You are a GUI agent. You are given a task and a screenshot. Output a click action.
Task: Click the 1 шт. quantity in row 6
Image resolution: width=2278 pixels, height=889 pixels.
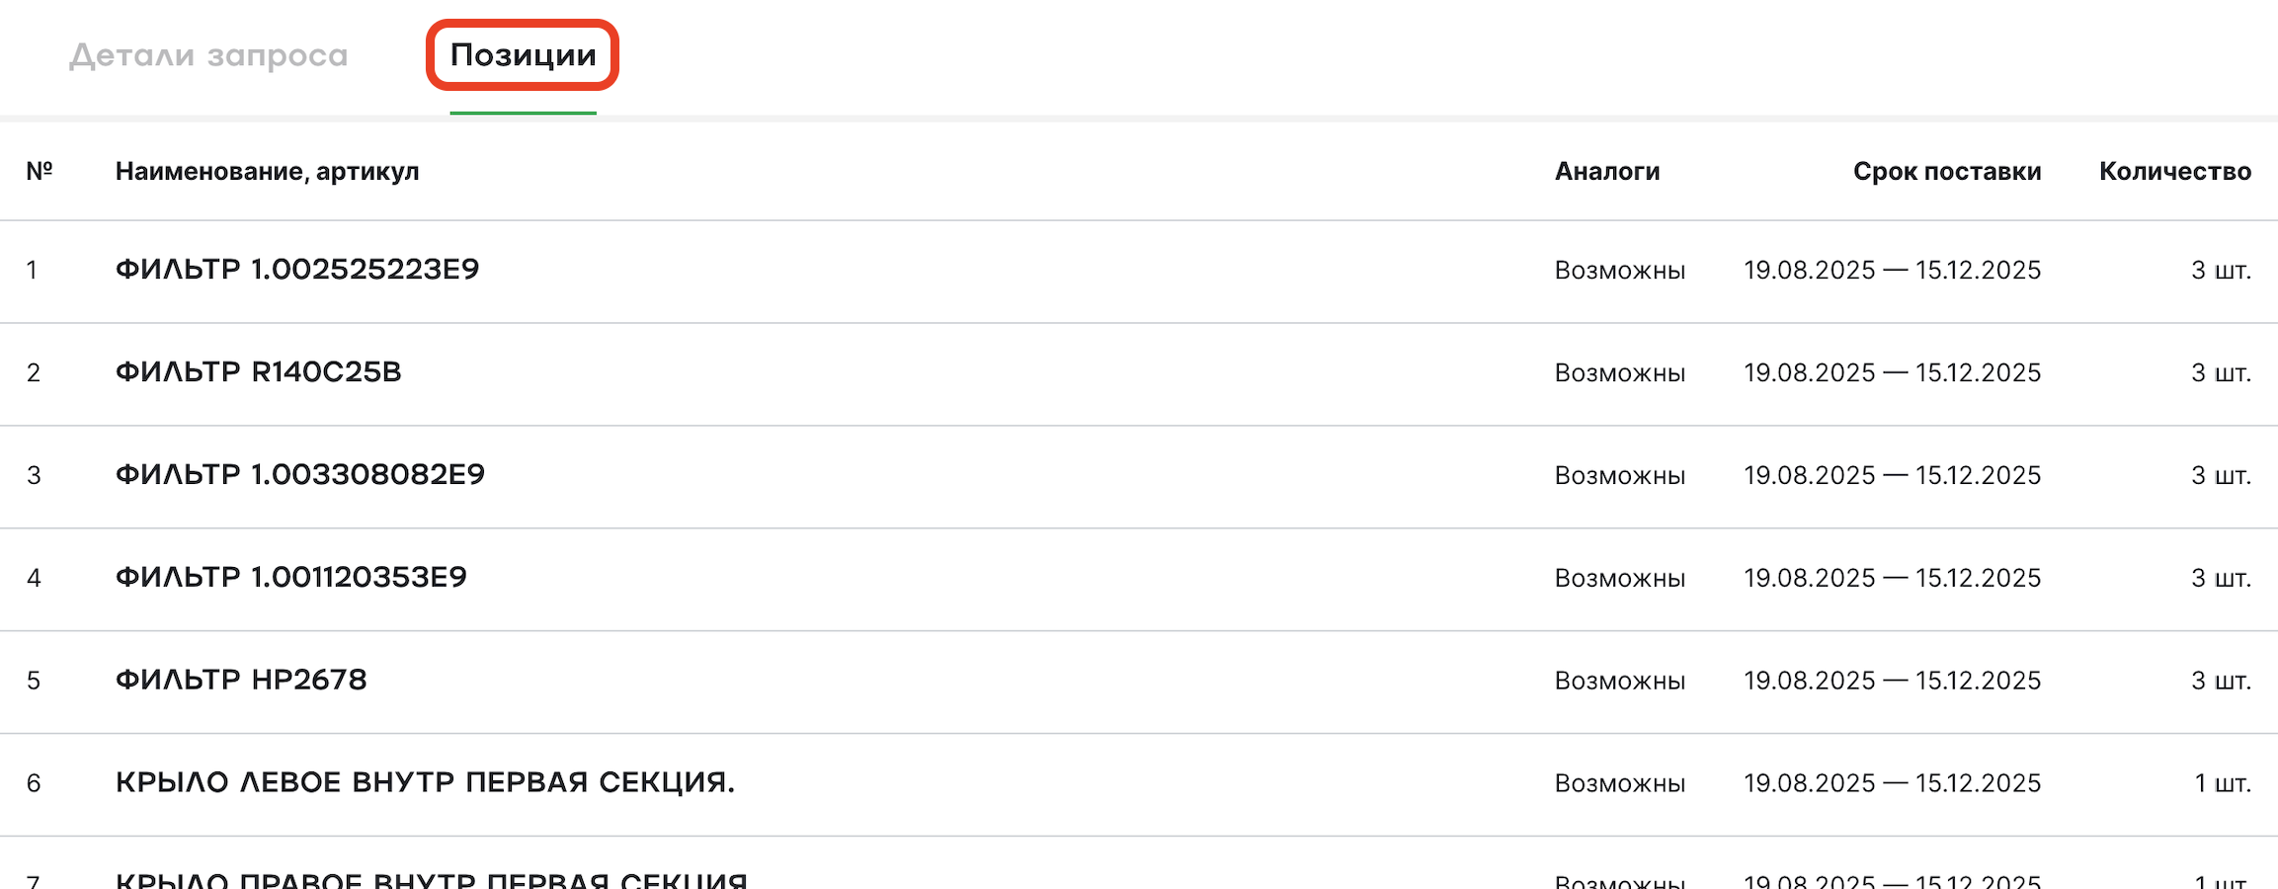2223,784
